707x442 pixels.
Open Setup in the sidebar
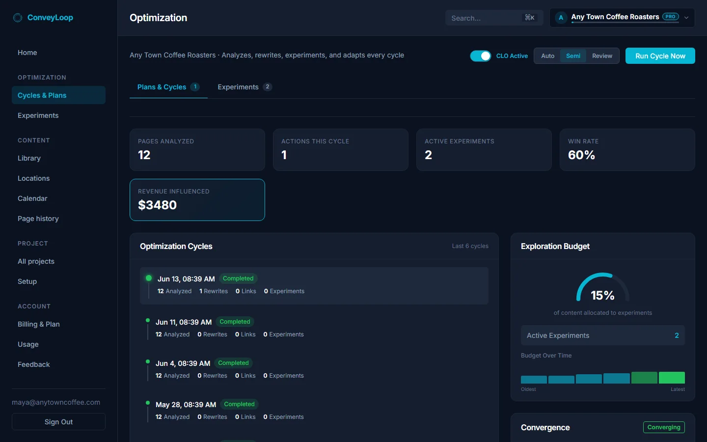[58, 281]
